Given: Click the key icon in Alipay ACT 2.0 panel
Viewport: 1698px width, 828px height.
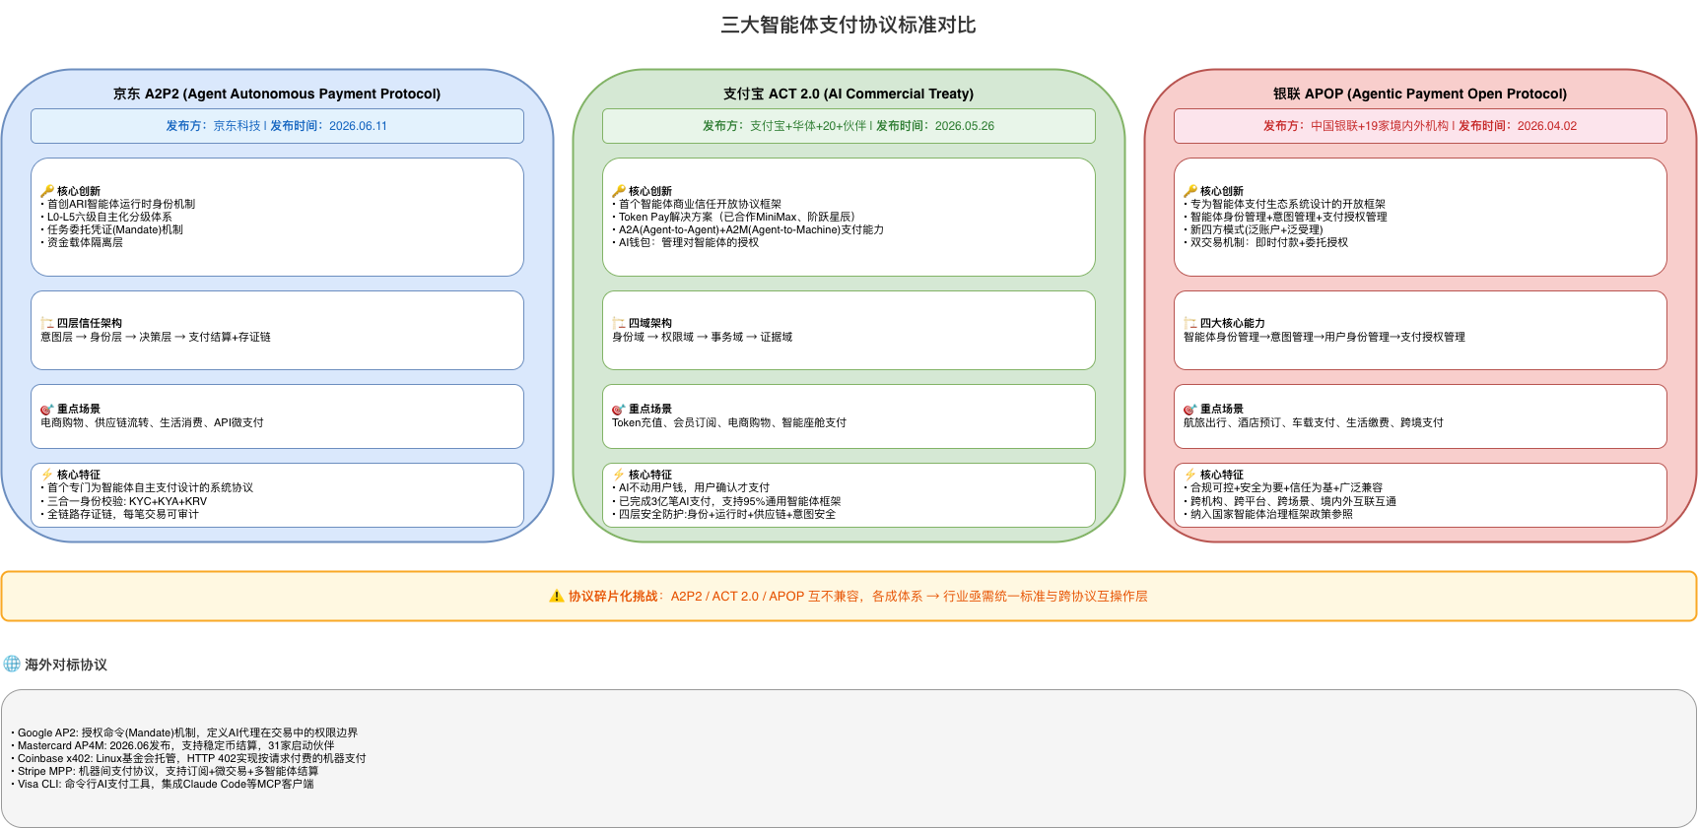Looking at the screenshot, I should pos(619,191).
